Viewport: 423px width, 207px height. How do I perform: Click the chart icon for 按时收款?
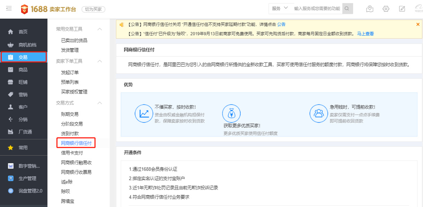point(144,113)
